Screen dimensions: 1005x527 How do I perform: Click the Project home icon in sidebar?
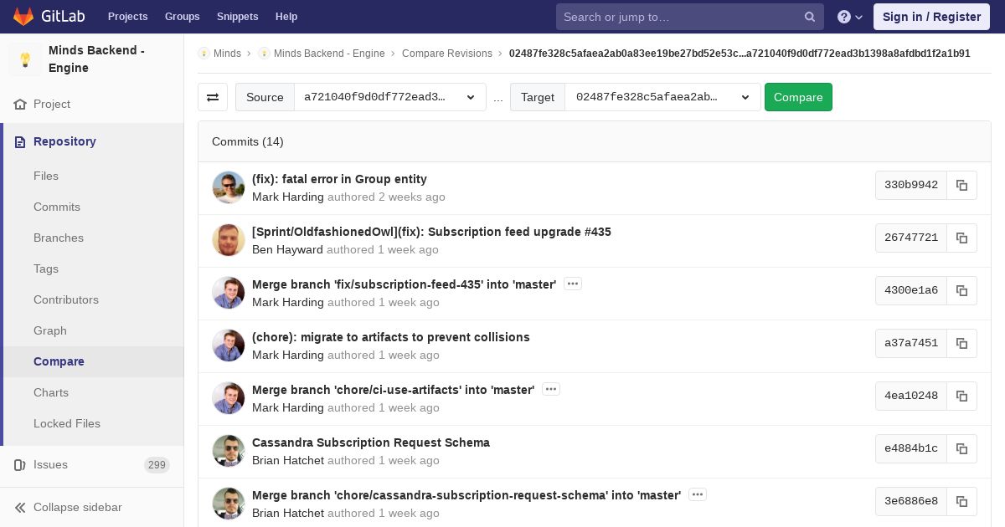[20, 105]
